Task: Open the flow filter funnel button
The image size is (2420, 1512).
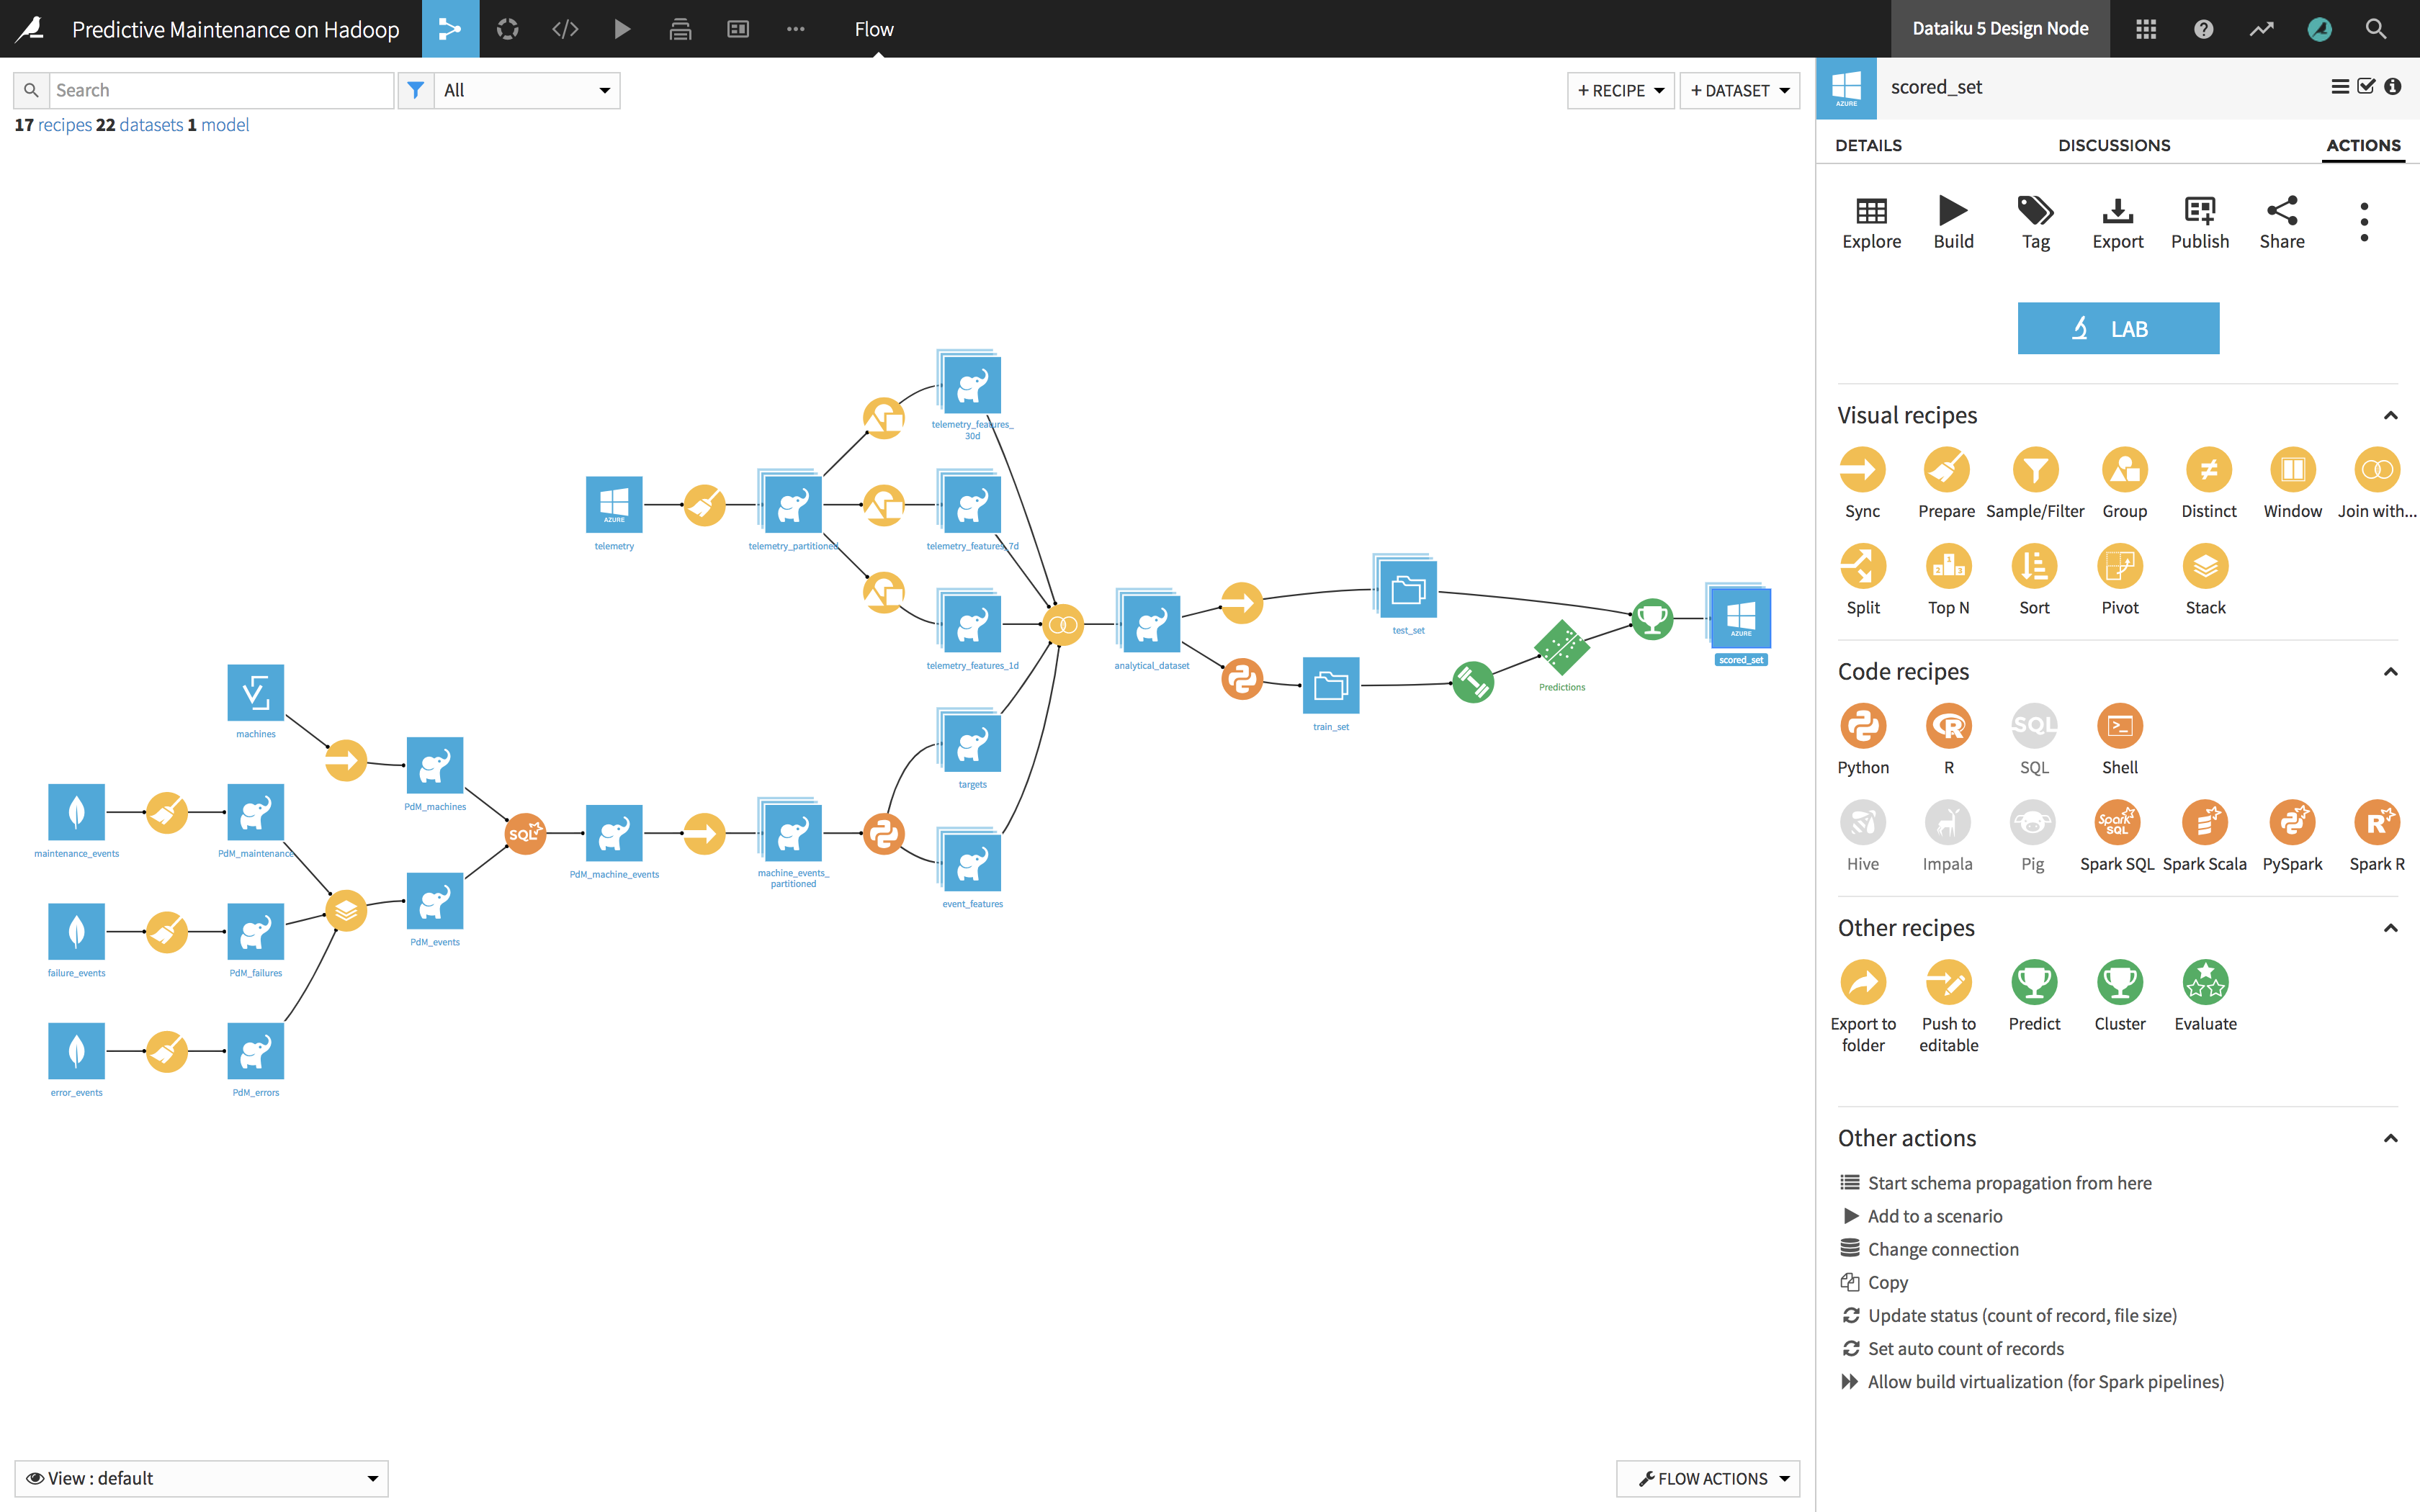Action: point(416,90)
